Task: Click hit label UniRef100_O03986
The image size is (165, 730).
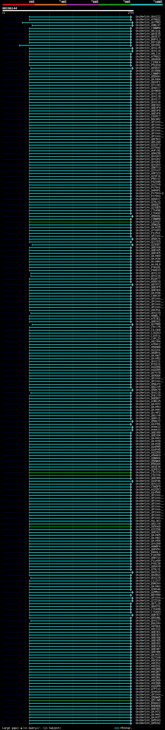Action: coord(148,71)
